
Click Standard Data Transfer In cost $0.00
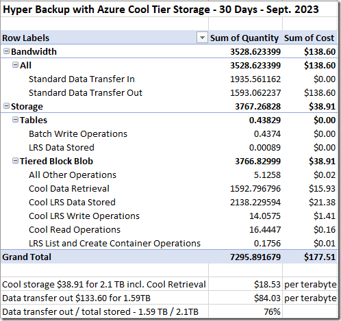click(325, 79)
